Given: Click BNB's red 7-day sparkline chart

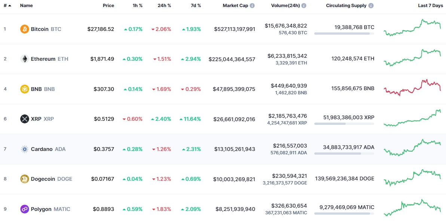Looking at the screenshot, I should (x=412, y=88).
